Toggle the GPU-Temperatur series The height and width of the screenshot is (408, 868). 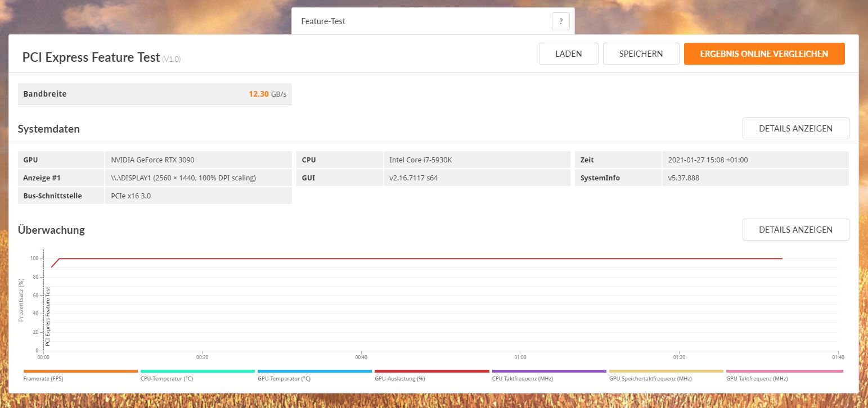tap(284, 378)
